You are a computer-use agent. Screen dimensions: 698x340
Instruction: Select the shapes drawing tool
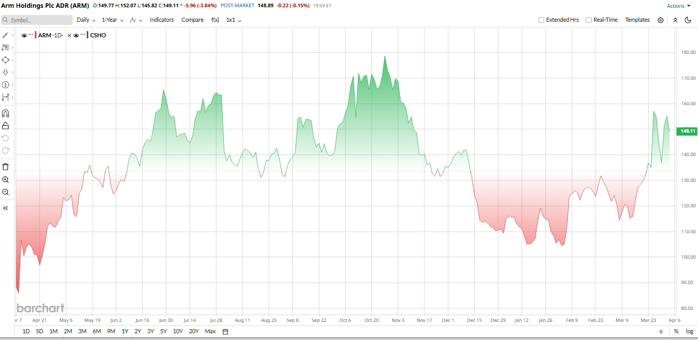click(5, 60)
